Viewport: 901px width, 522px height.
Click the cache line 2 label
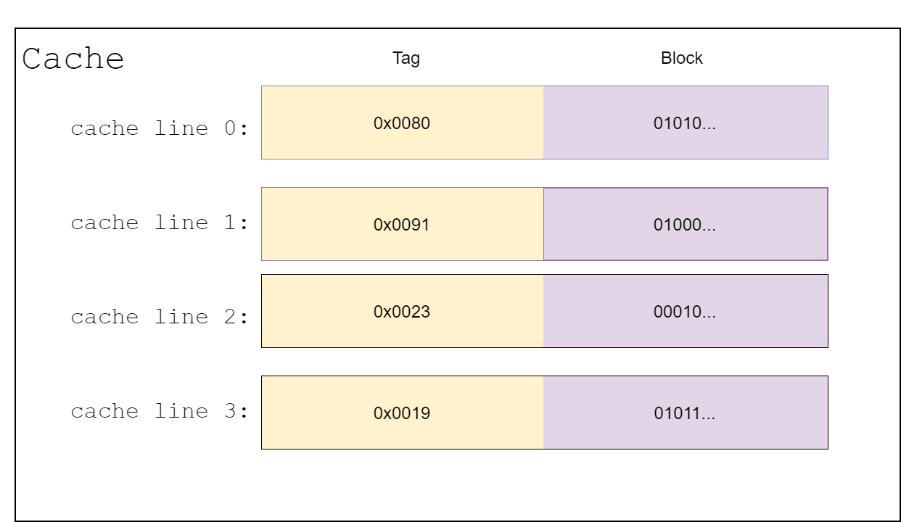click(x=160, y=318)
